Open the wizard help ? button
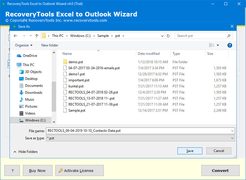Viewport: 246px width, 180px height. pyautogui.click(x=12, y=170)
